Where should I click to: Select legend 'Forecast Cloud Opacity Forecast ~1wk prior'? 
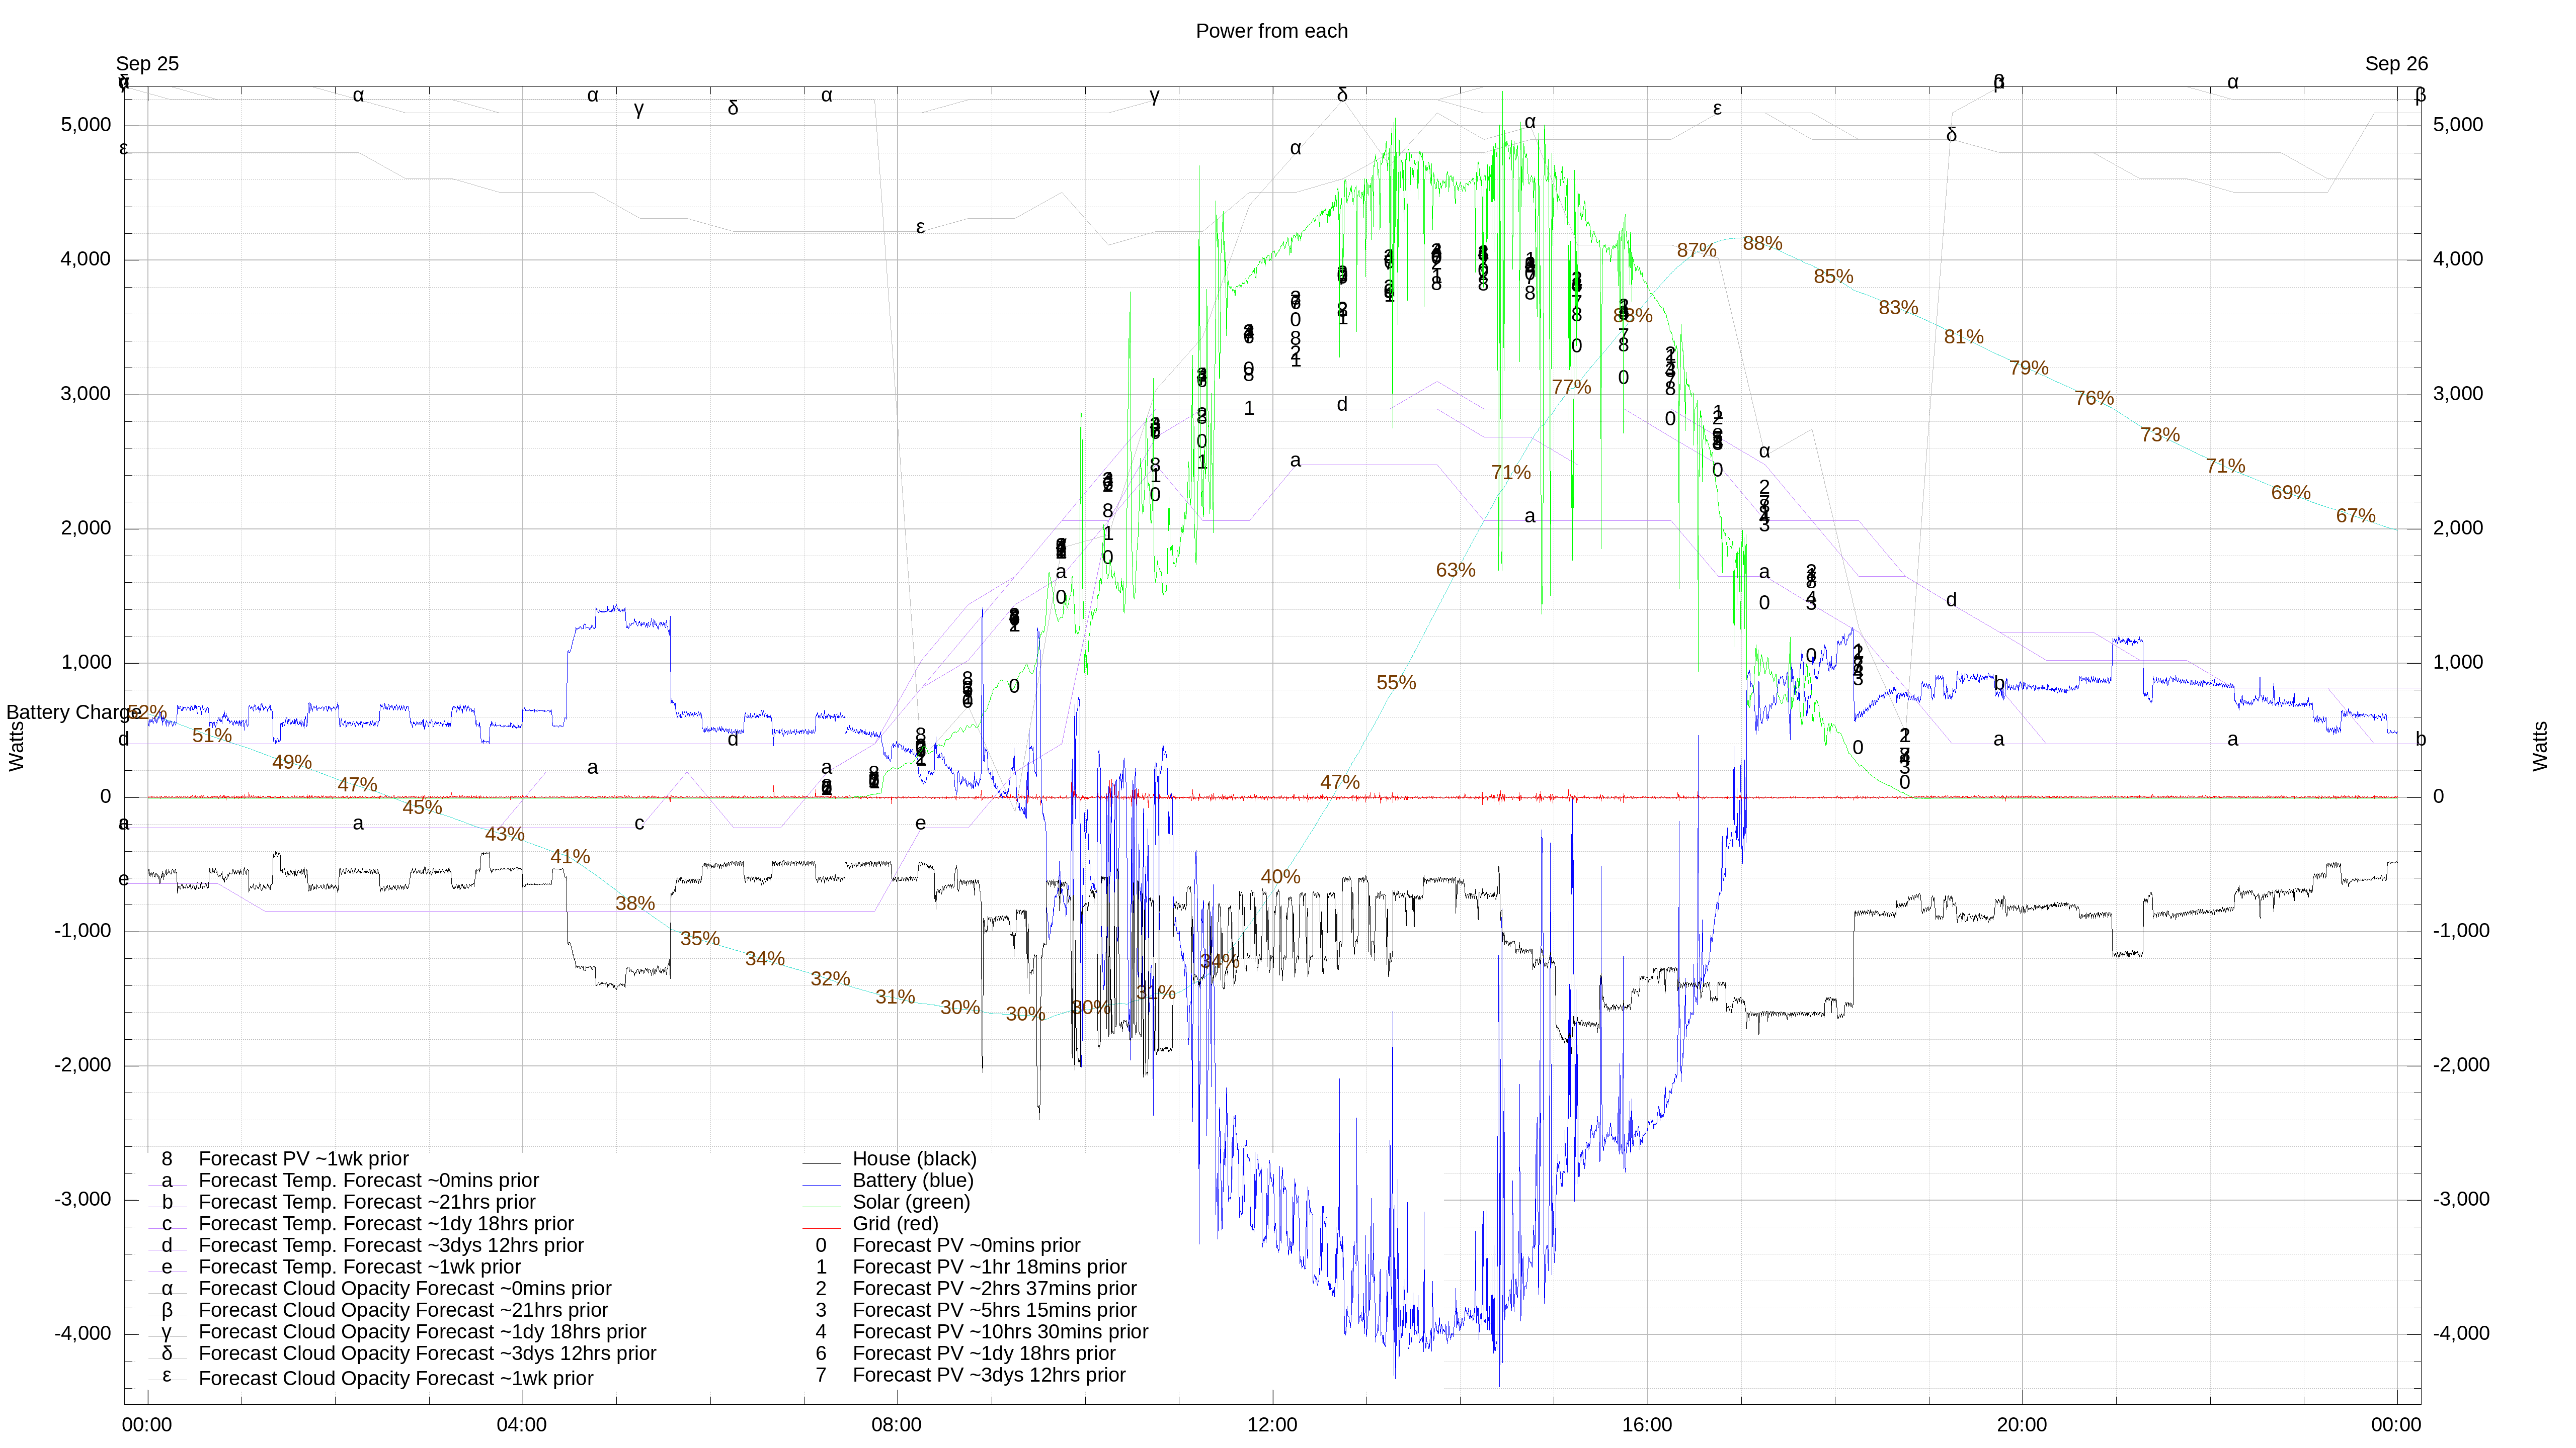[x=396, y=1379]
